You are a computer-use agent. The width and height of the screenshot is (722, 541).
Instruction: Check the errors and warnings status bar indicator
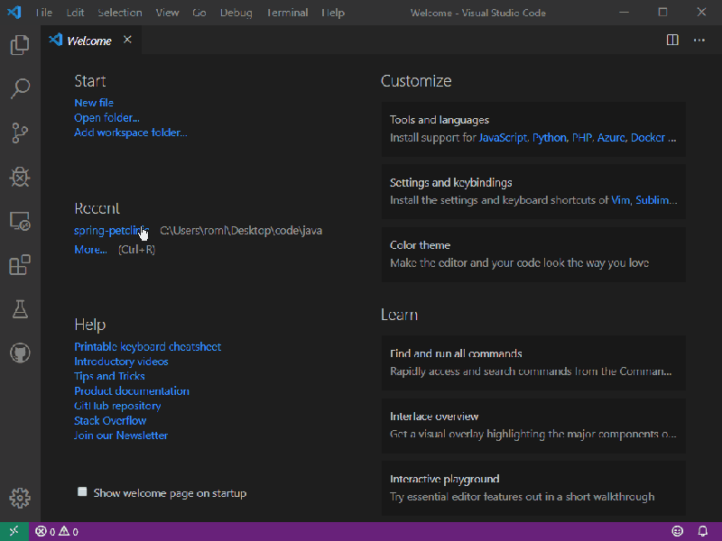click(56, 531)
